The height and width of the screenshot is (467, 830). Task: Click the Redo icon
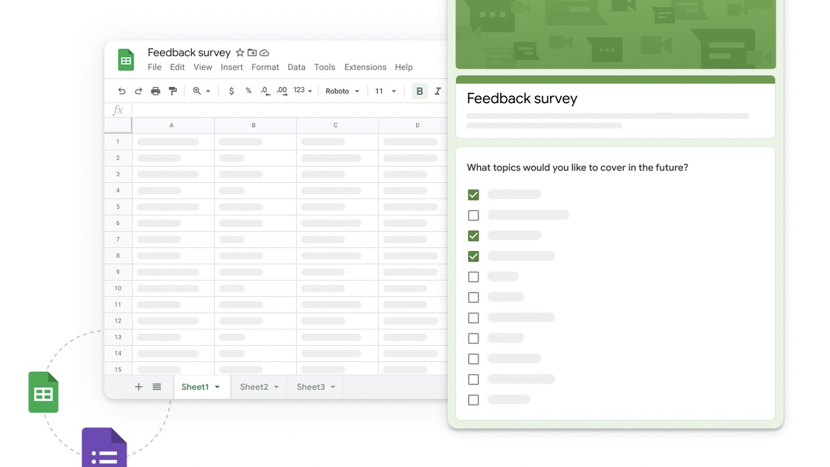138,91
